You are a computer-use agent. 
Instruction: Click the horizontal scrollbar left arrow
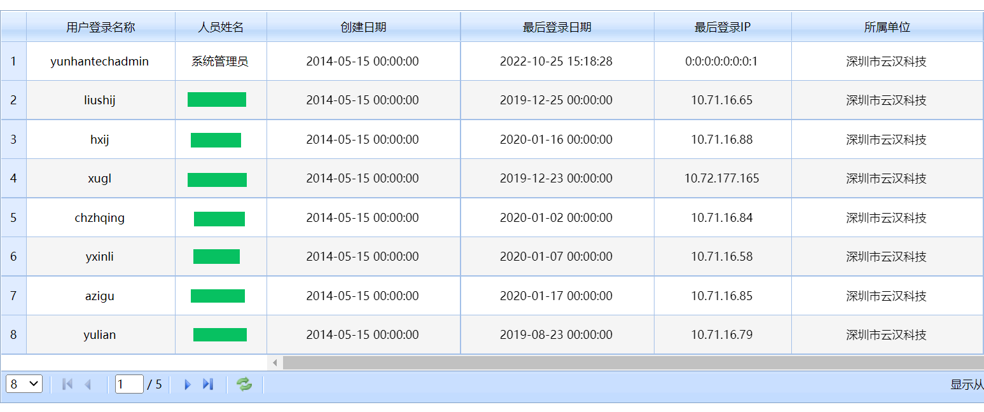pyautogui.click(x=275, y=362)
